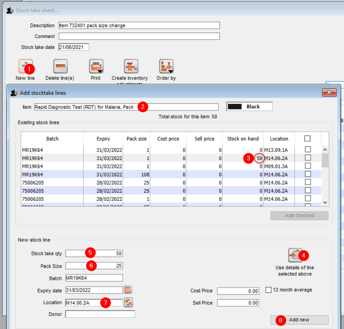The height and width of the screenshot is (329, 344).
Task: Sort table by Expiry column header
Action: tap(103, 139)
